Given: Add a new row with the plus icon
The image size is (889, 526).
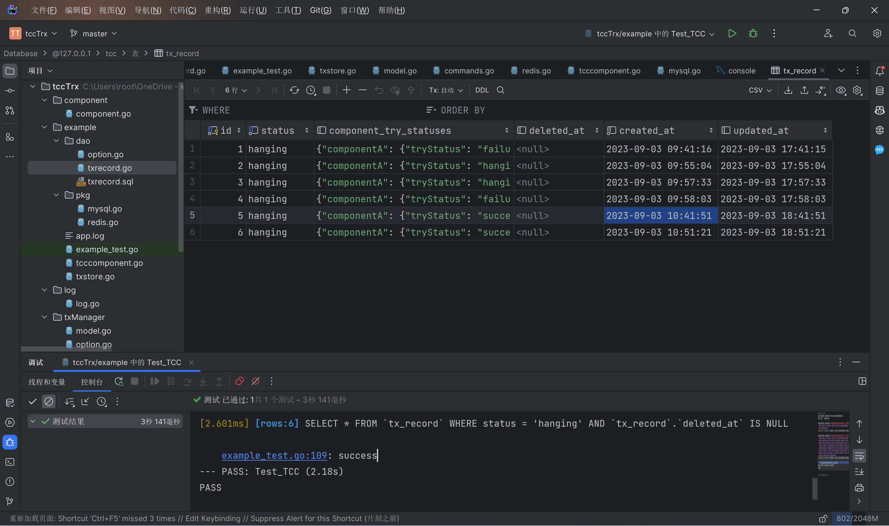Looking at the screenshot, I should [347, 90].
